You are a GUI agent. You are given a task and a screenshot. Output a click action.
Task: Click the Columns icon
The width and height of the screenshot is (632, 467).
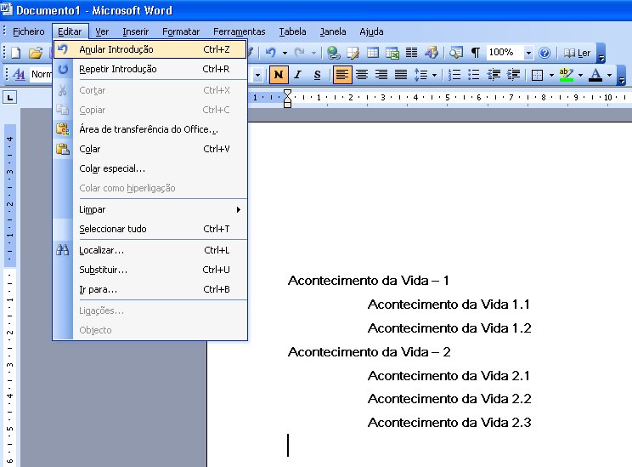pos(411,53)
